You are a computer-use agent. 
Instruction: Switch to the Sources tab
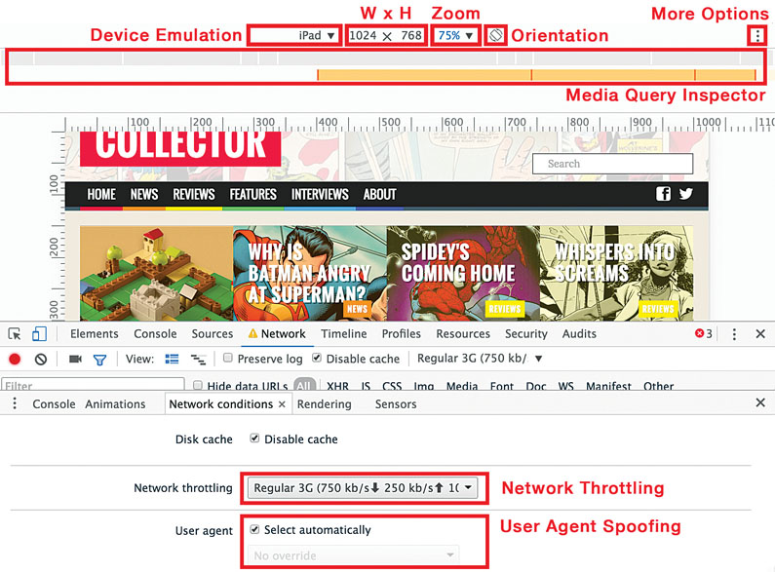tap(213, 334)
